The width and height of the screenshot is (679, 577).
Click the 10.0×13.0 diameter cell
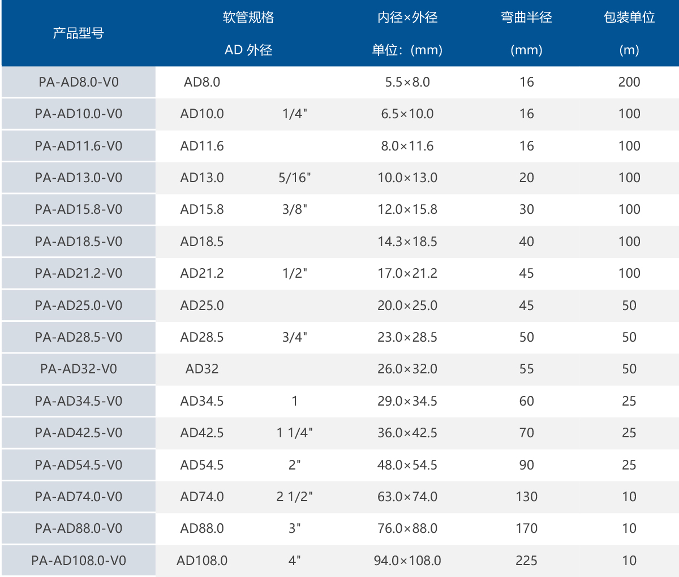click(407, 178)
